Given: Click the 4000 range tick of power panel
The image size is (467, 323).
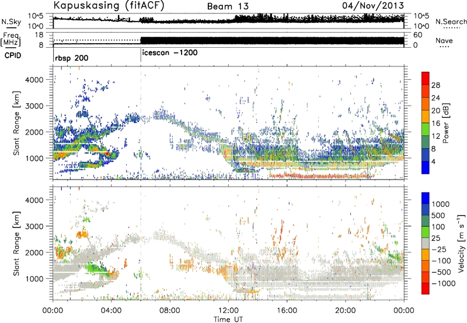Looking at the screenshot, I should click(x=34, y=80).
